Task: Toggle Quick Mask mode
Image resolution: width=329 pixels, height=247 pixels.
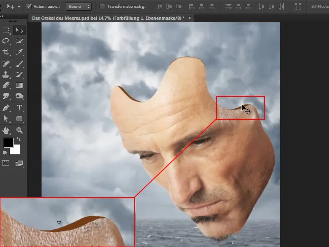Action: coord(6,163)
